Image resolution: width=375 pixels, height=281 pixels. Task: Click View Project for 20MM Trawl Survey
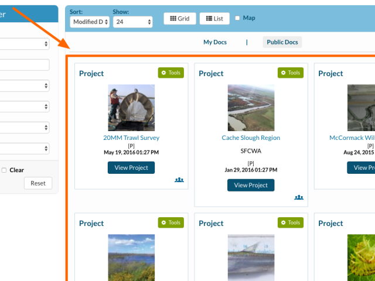click(131, 167)
